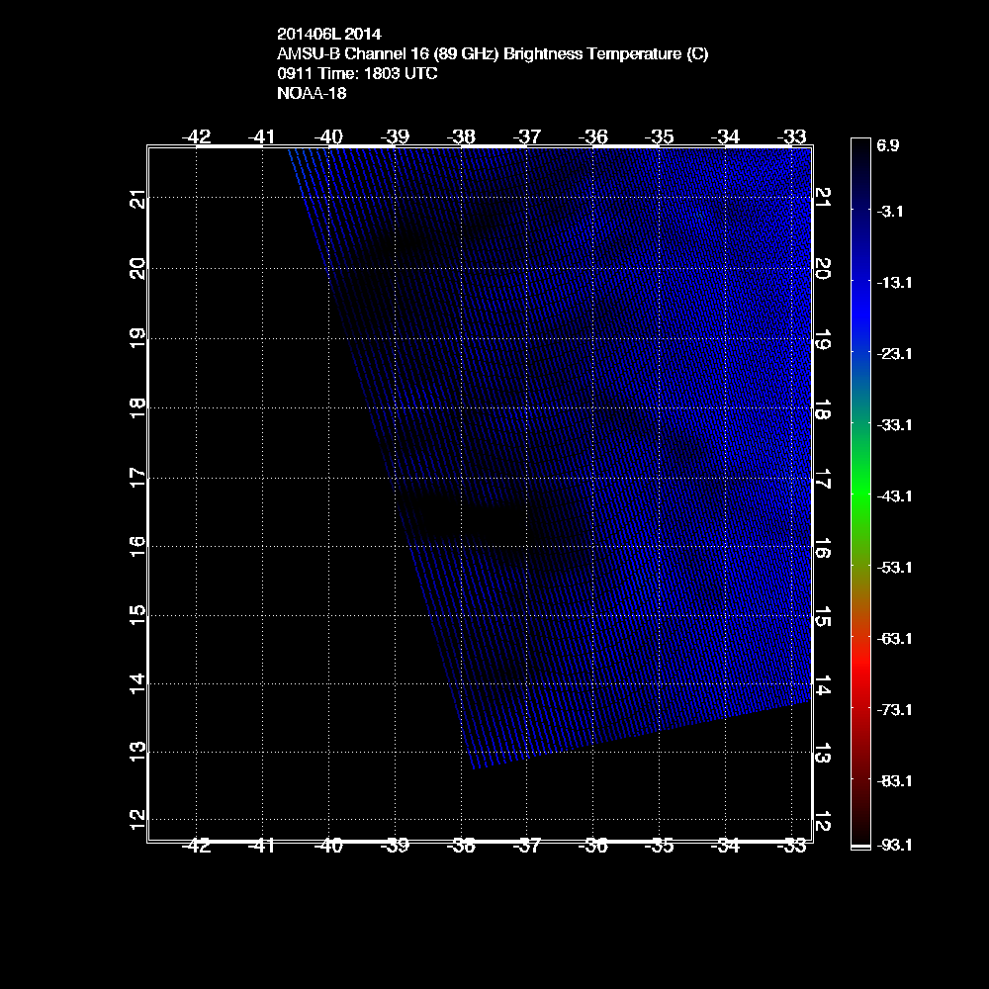The height and width of the screenshot is (989, 989).
Task: Click the 17 latitude label on left axis
Action: tap(137, 476)
